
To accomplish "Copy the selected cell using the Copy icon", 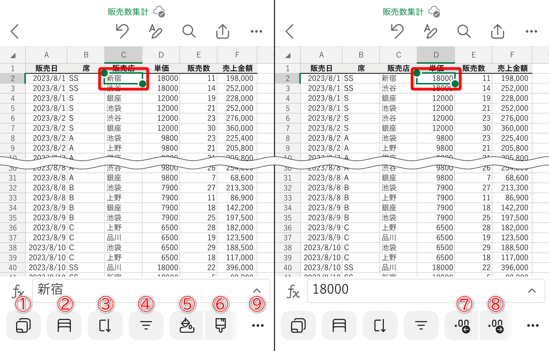I will pyautogui.click(x=23, y=325).
